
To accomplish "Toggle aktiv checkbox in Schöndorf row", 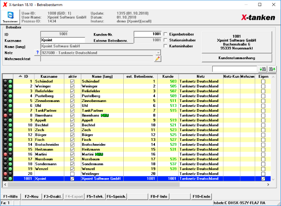I will [x=72, y=81].
